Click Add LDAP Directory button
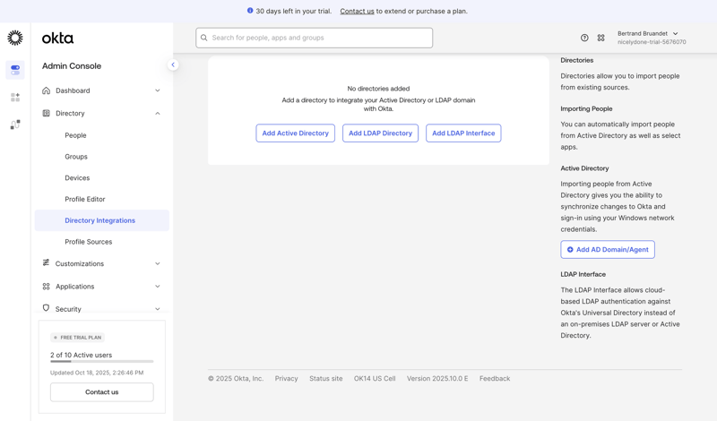 [x=380, y=133]
